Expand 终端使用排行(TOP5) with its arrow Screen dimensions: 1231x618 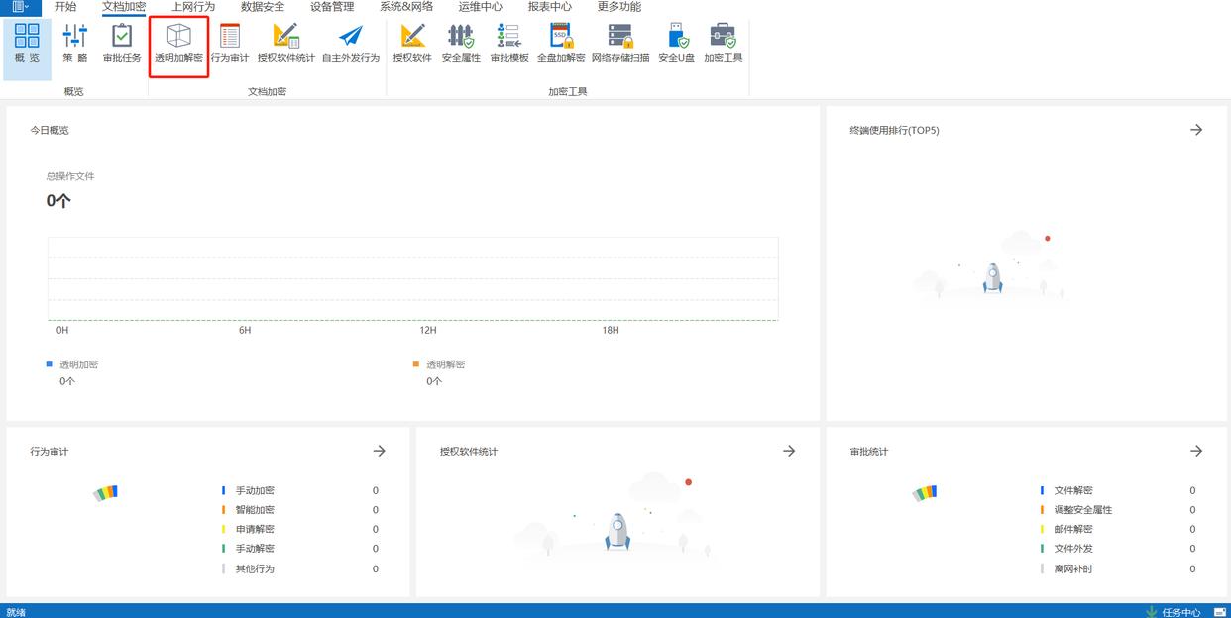[1196, 130]
